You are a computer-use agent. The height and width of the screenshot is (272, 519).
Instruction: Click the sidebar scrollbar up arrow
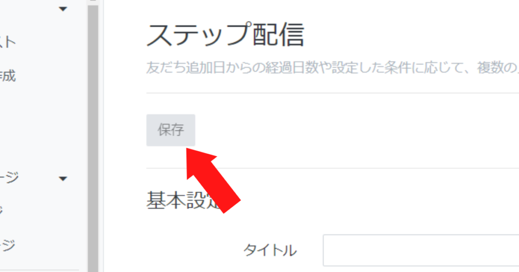tap(93, 1)
